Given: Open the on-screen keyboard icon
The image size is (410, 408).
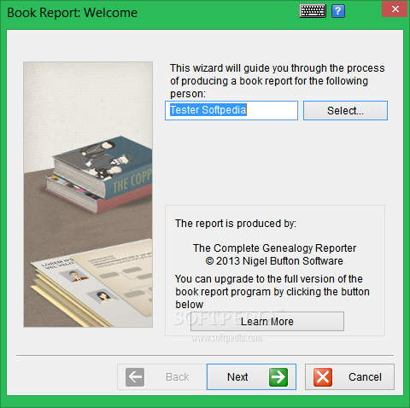Looking at the screenshot, I should (313, 11).
